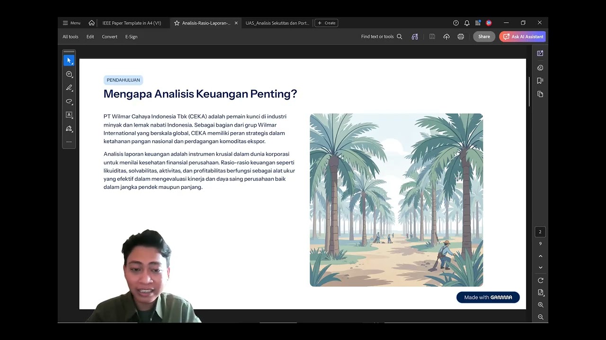
Task: Go to previous page with up chevron
Action: point(540,256)
